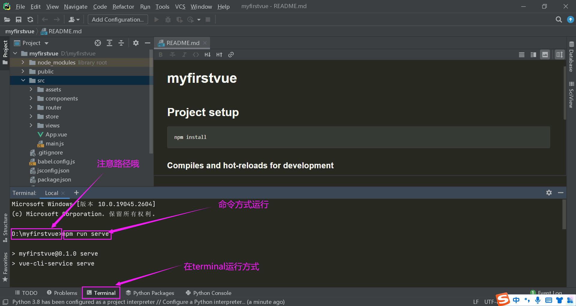Click the Forward navigation arrow
Screen dimensions: 576x306
pos(57,19)
